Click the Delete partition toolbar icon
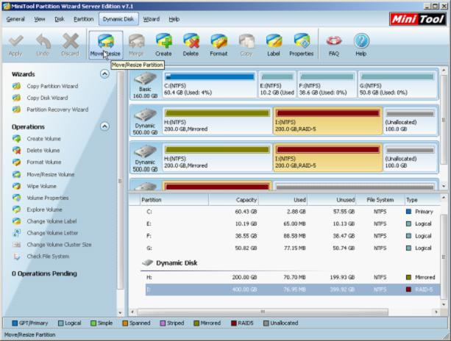The image size is (451, 341). tap(191, 46)
